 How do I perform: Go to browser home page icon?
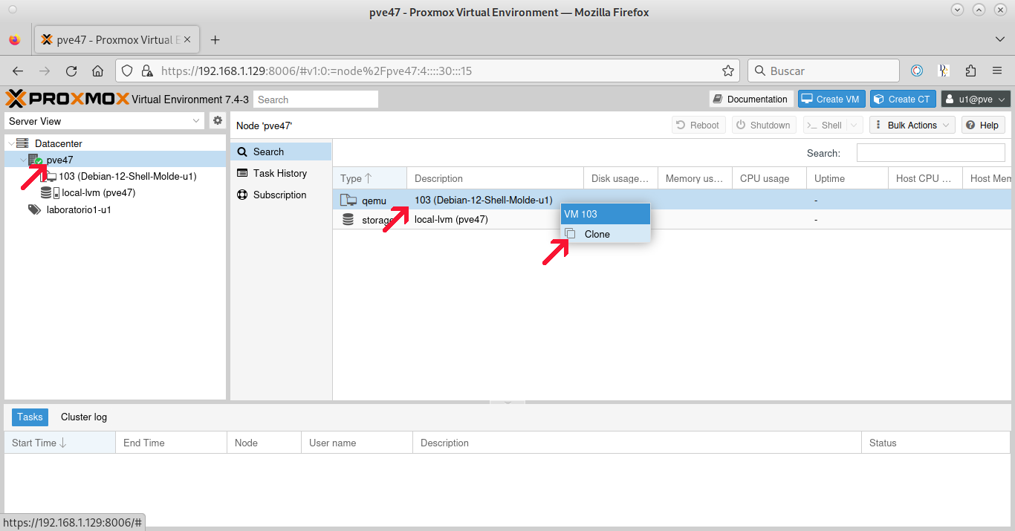(97, 71)
